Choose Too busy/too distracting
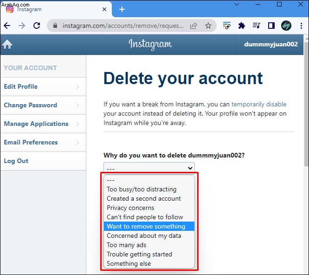This screenshot has height=275, width=309. (149, 189)
